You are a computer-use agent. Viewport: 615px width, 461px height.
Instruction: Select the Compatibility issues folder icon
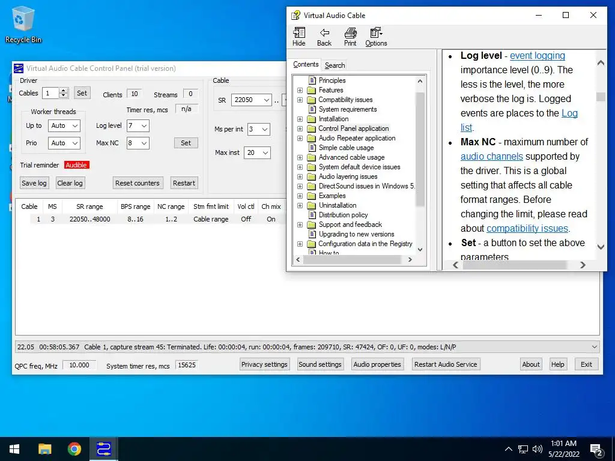point(312,100)
